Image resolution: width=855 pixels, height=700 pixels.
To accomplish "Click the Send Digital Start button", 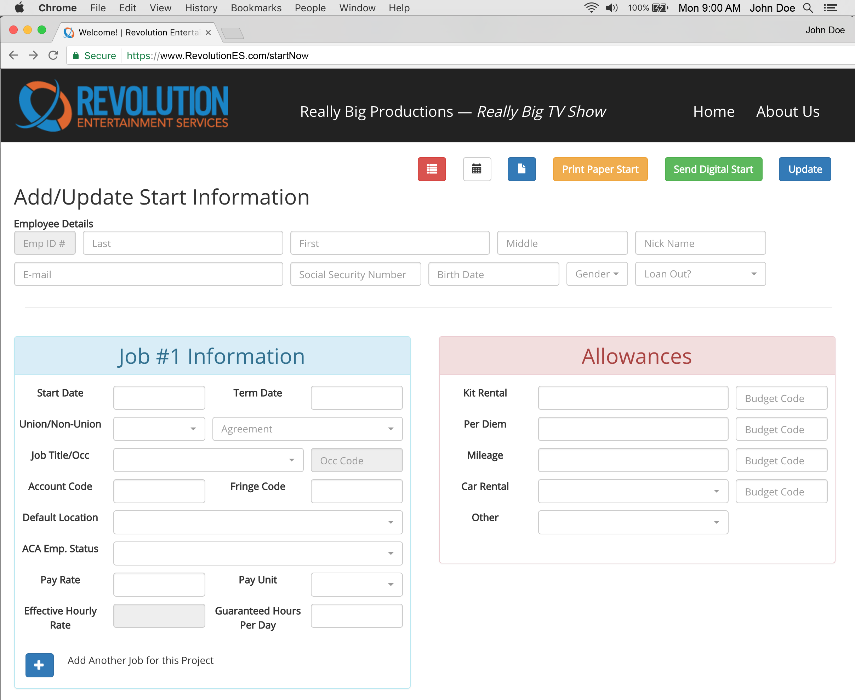I will click(713, 169).
